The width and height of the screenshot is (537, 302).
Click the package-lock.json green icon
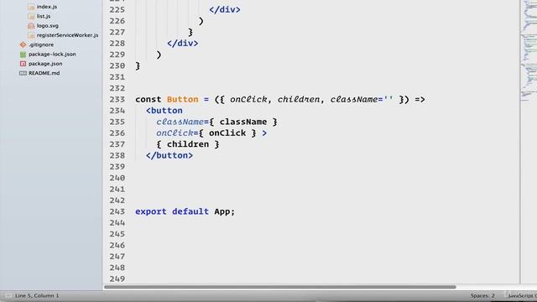tap(23, 54)
